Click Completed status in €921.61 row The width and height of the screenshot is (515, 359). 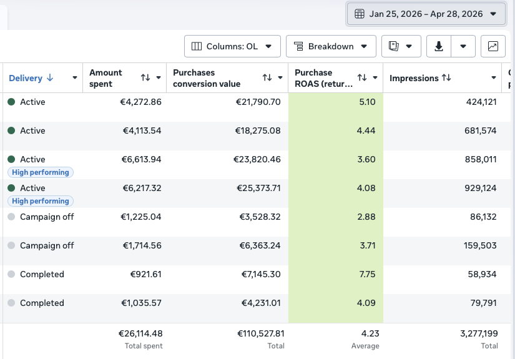tap(42, 275)
